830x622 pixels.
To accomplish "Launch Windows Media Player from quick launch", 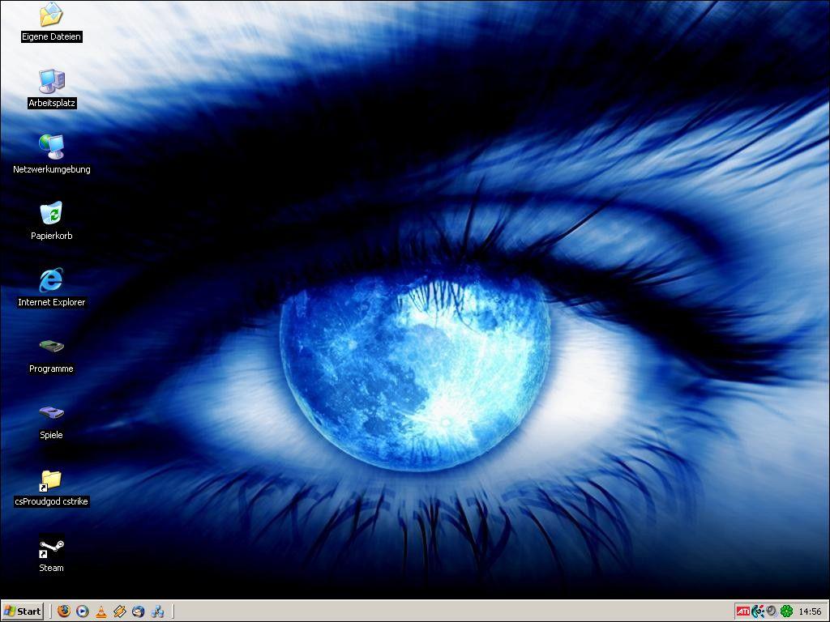I will [83, 611].
